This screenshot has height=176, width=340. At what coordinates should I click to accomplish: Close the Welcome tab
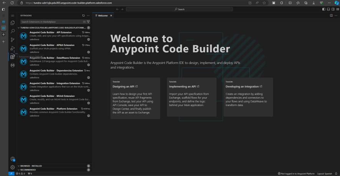pos(111,16)
